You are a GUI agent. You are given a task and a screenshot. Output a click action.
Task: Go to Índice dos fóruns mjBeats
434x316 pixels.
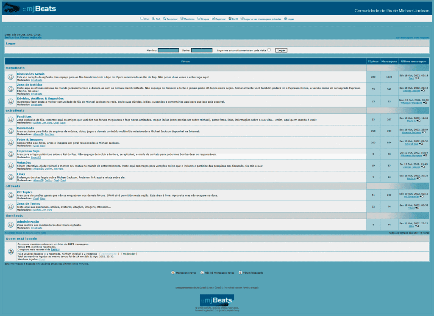[23, 37]
